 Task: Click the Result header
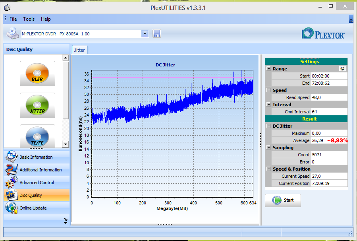[x=306, y=119]
